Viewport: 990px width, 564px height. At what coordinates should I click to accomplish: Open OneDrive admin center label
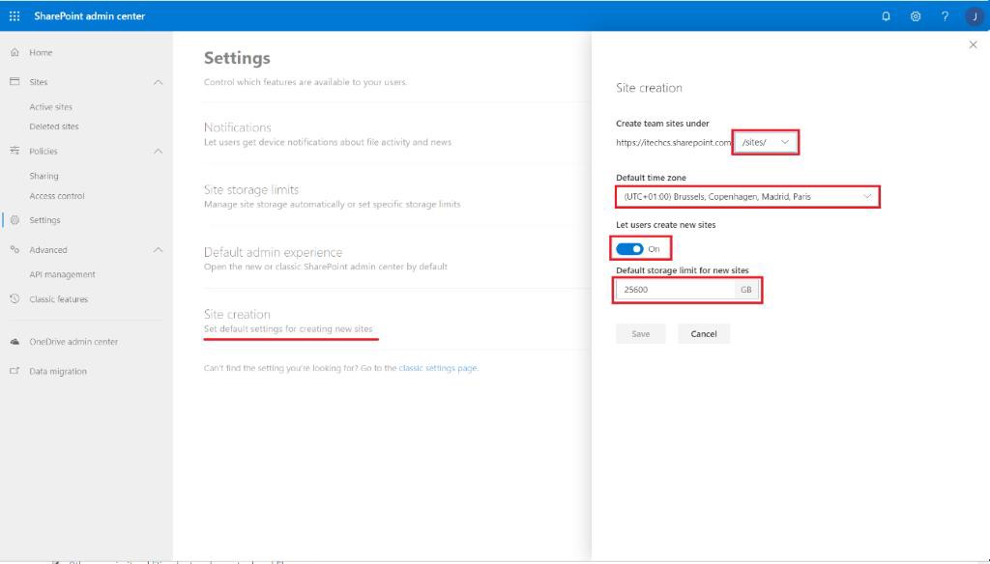tap(73, 341)
